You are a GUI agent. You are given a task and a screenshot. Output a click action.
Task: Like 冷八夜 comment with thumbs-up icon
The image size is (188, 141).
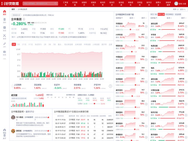click(48, 117)
